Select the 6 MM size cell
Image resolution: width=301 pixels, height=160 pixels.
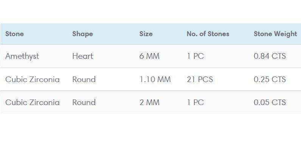click(149, 56)
